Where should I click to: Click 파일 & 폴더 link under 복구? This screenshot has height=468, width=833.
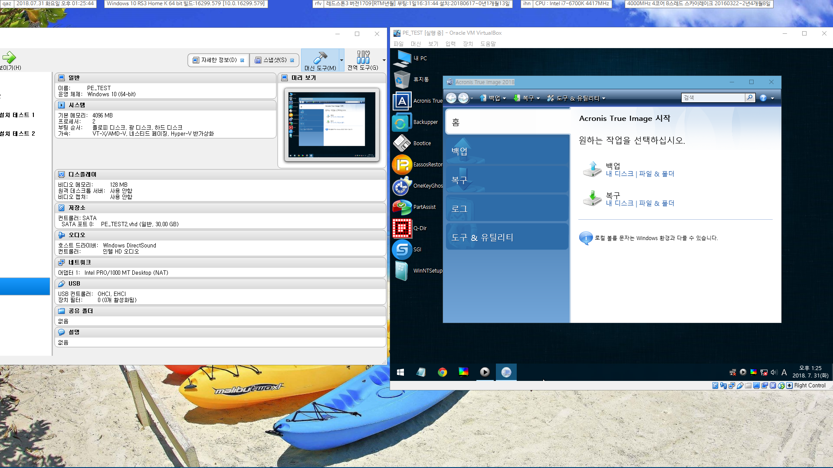coord(656,203)
